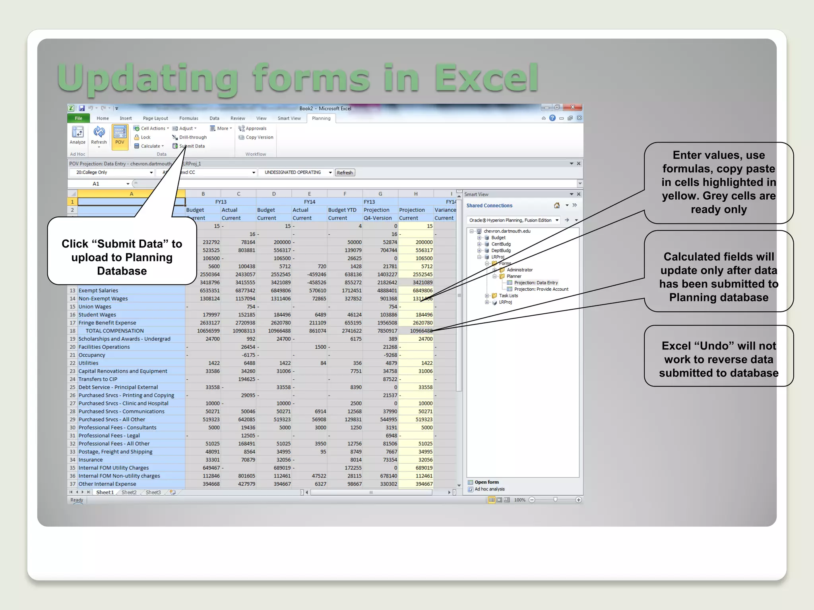Click the Select All corner of grid
Viewport: 814px width, 610px height.
click(x=73, y=194)
